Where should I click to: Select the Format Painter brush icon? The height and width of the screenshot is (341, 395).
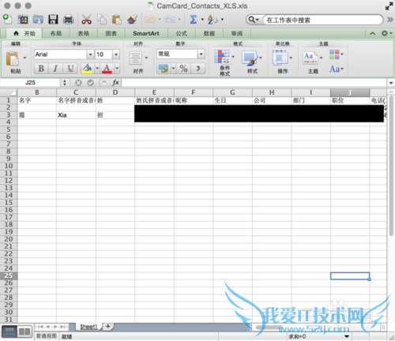[x=132, y=20]
